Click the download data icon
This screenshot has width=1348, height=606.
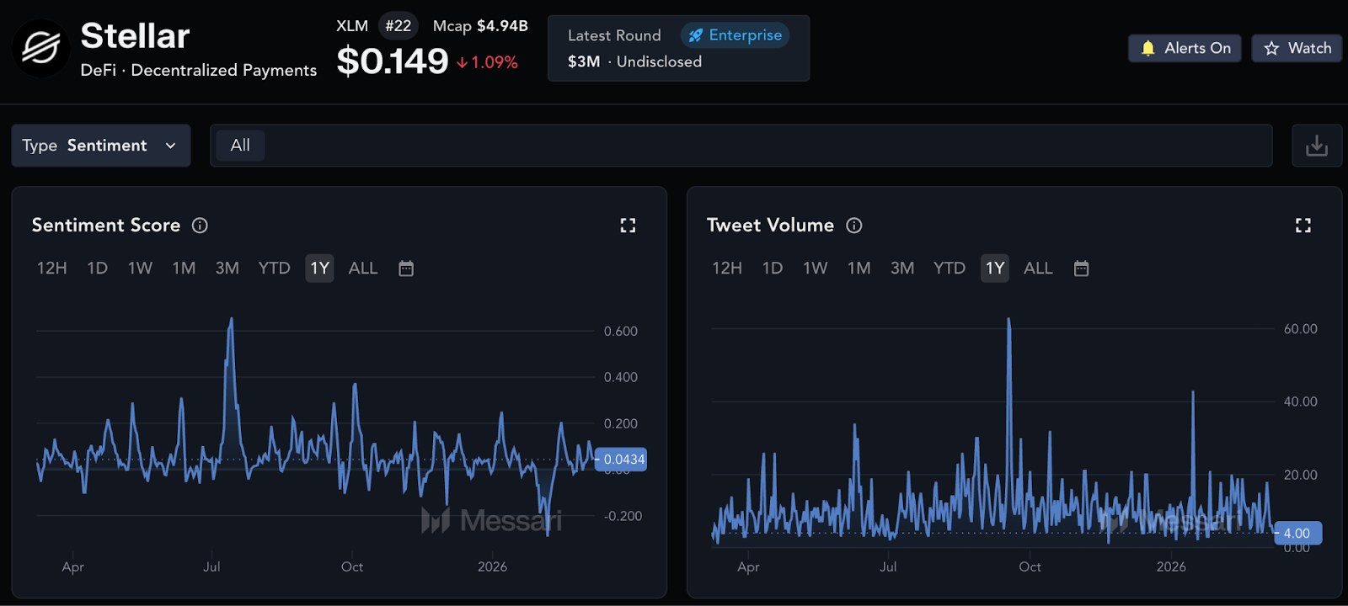point(1316,146)
